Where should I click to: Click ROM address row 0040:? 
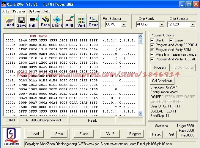[x=70, y=76]
